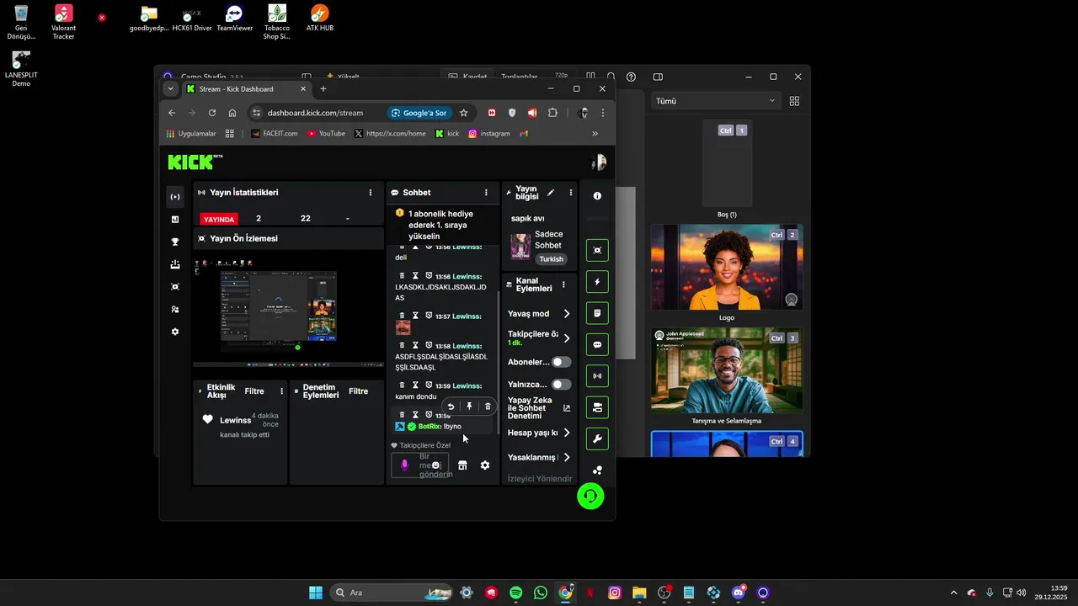
Task: Pin the BotRix message with the pin icon
Action: [469, 407]
